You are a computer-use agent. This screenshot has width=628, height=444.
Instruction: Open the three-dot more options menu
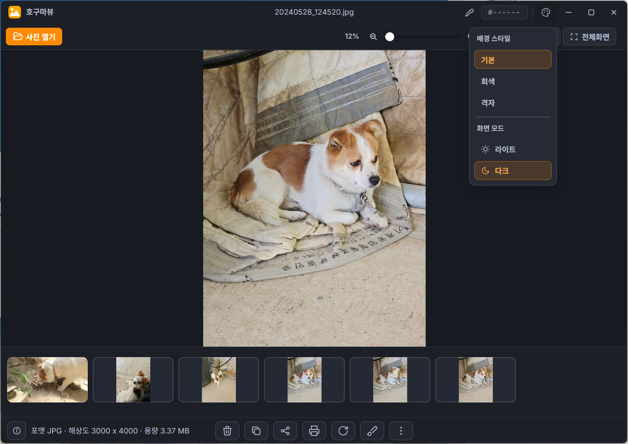tap(401, 431)
